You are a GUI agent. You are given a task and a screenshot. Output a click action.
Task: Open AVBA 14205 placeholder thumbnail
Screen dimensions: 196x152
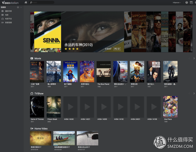point(104,107)
